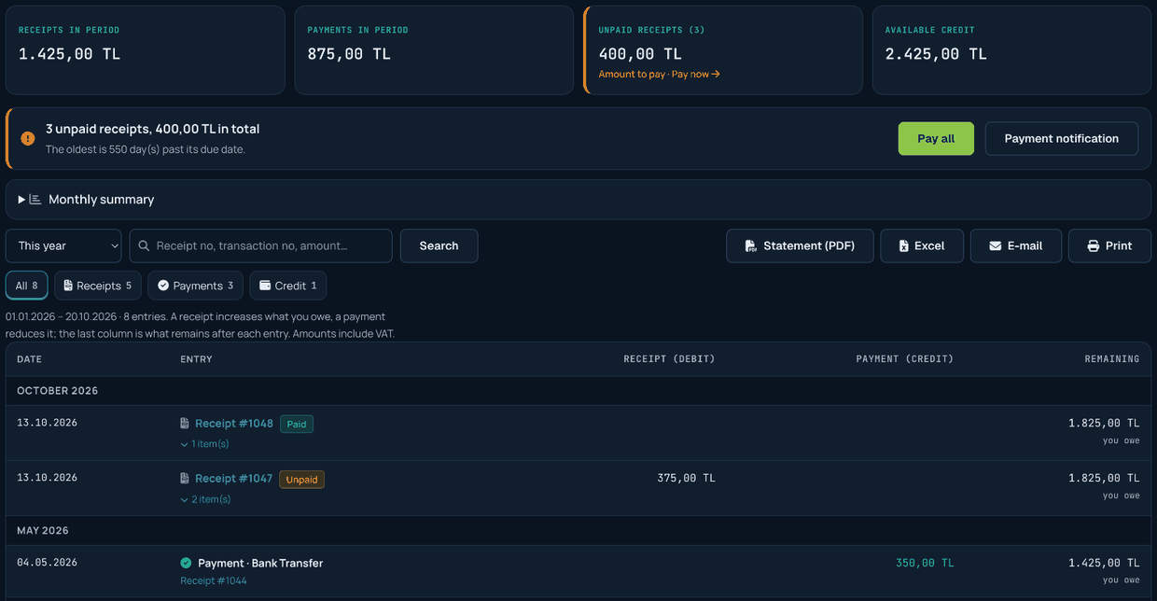The height and width of the screenshot is (601, 1157).
Task: Open the Receipt #1048 link
Action: tap(234, 424)
